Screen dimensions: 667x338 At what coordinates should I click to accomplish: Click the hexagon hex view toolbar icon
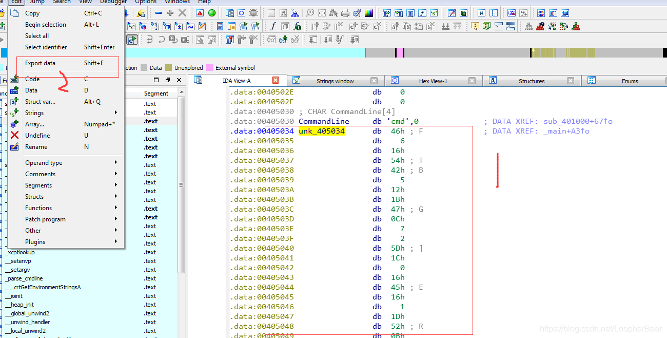point(241,13)
